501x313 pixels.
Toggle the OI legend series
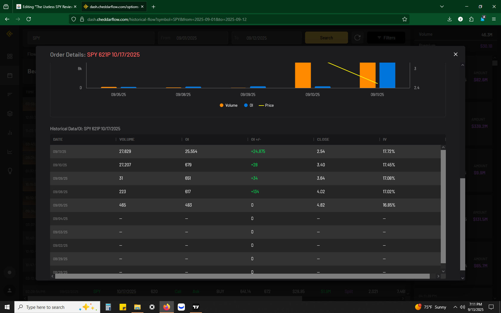click(248, 106)
